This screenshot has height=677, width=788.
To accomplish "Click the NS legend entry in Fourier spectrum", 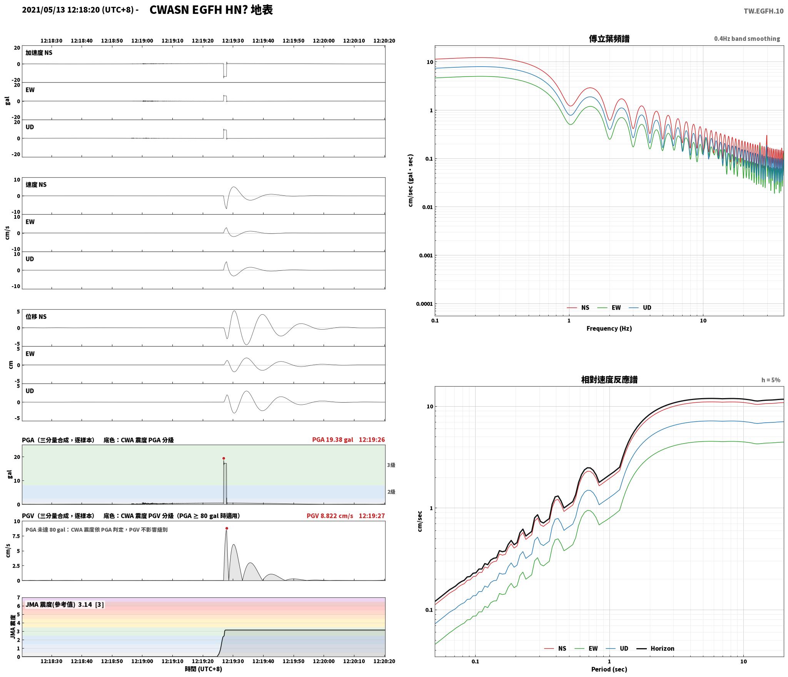I will coord(578,307).
